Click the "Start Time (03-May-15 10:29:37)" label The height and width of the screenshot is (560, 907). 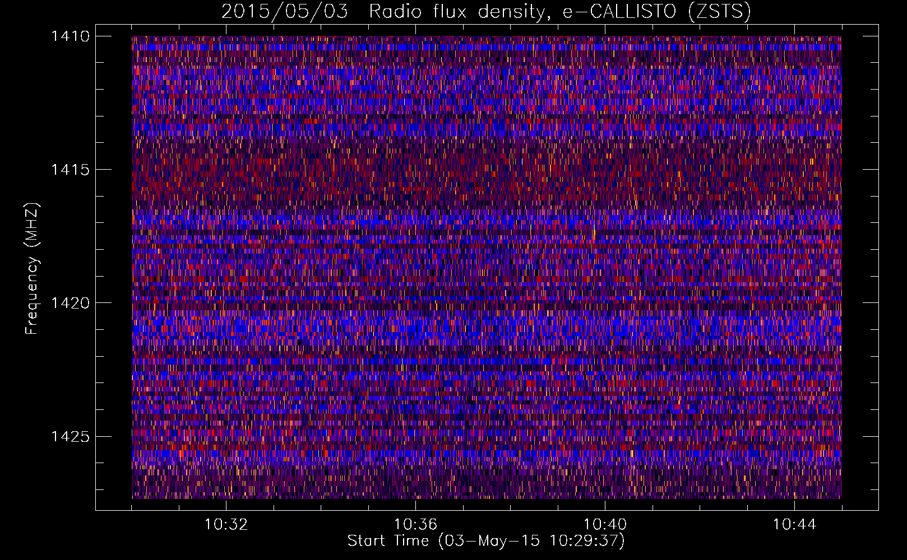[486, 541]
